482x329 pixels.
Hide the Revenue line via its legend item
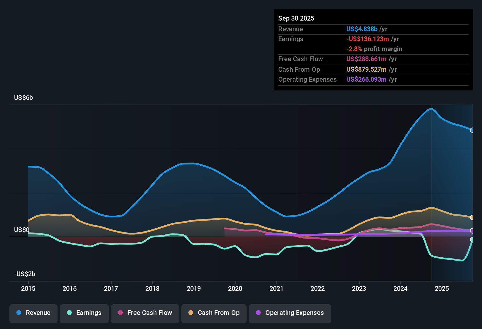pyautogui.click(x=33, y=313)
